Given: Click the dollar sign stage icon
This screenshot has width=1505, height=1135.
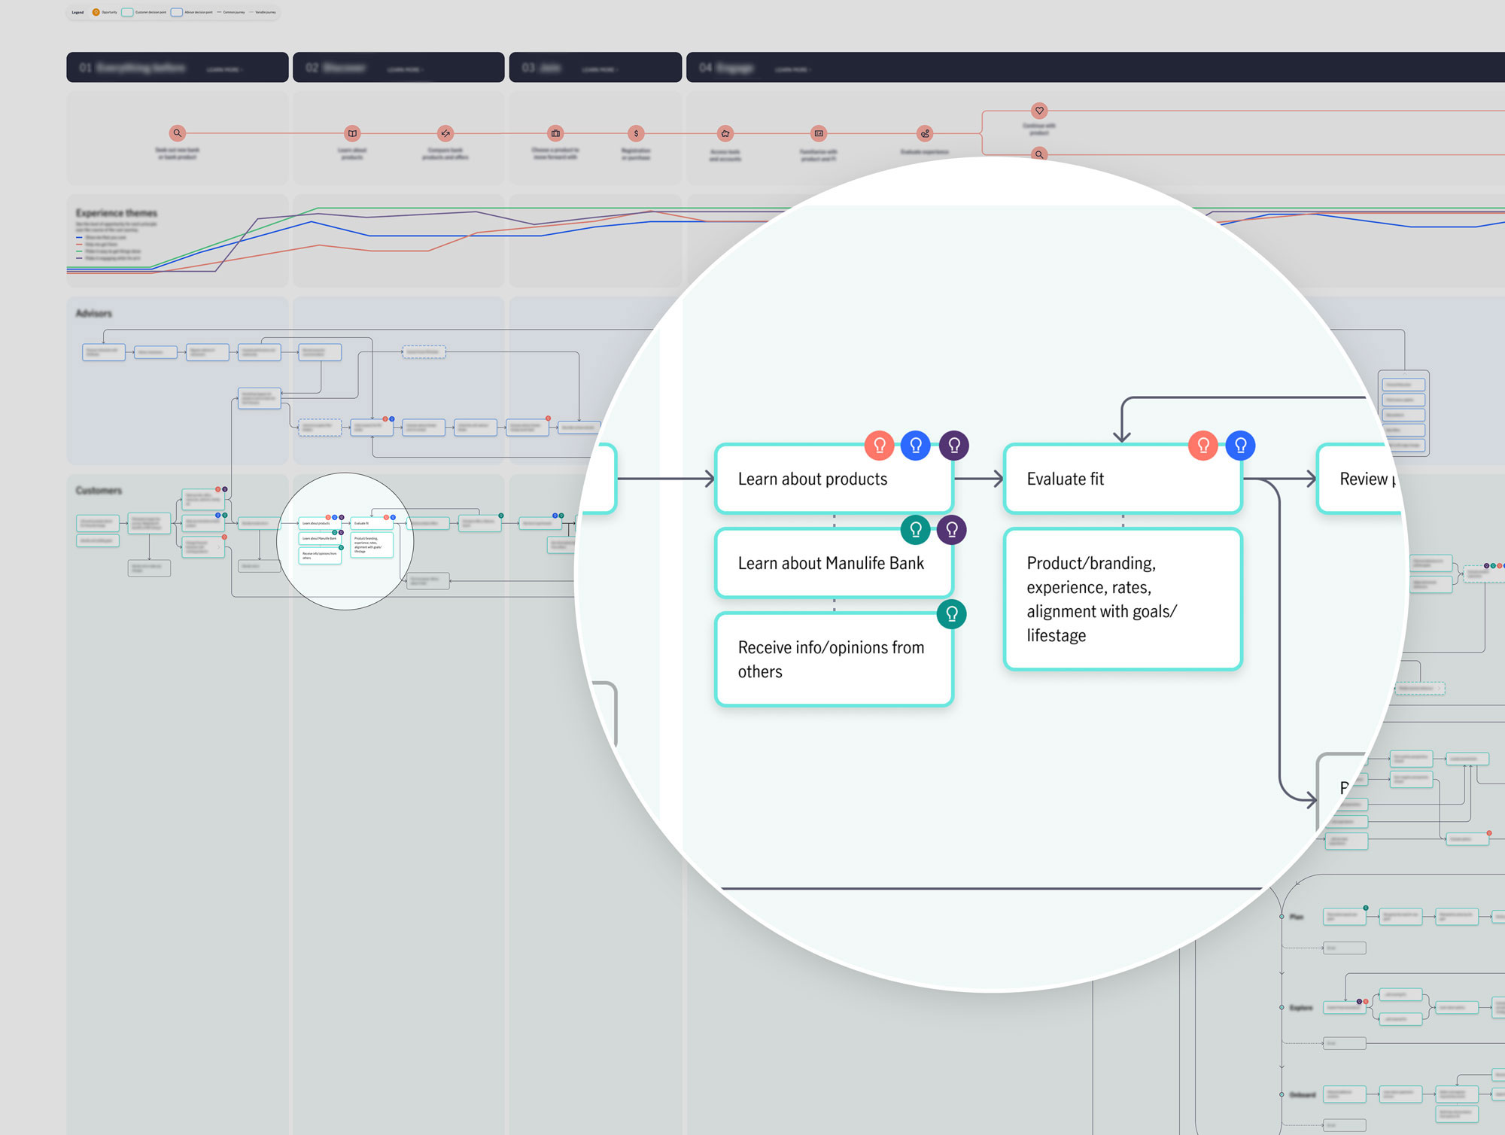Looking at the screenshot, I should tap(636, 133).
